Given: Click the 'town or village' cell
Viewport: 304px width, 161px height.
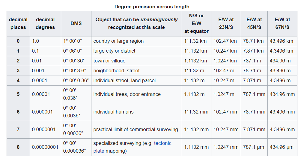Looking at the screenshot, I should [x=136, y=61].
